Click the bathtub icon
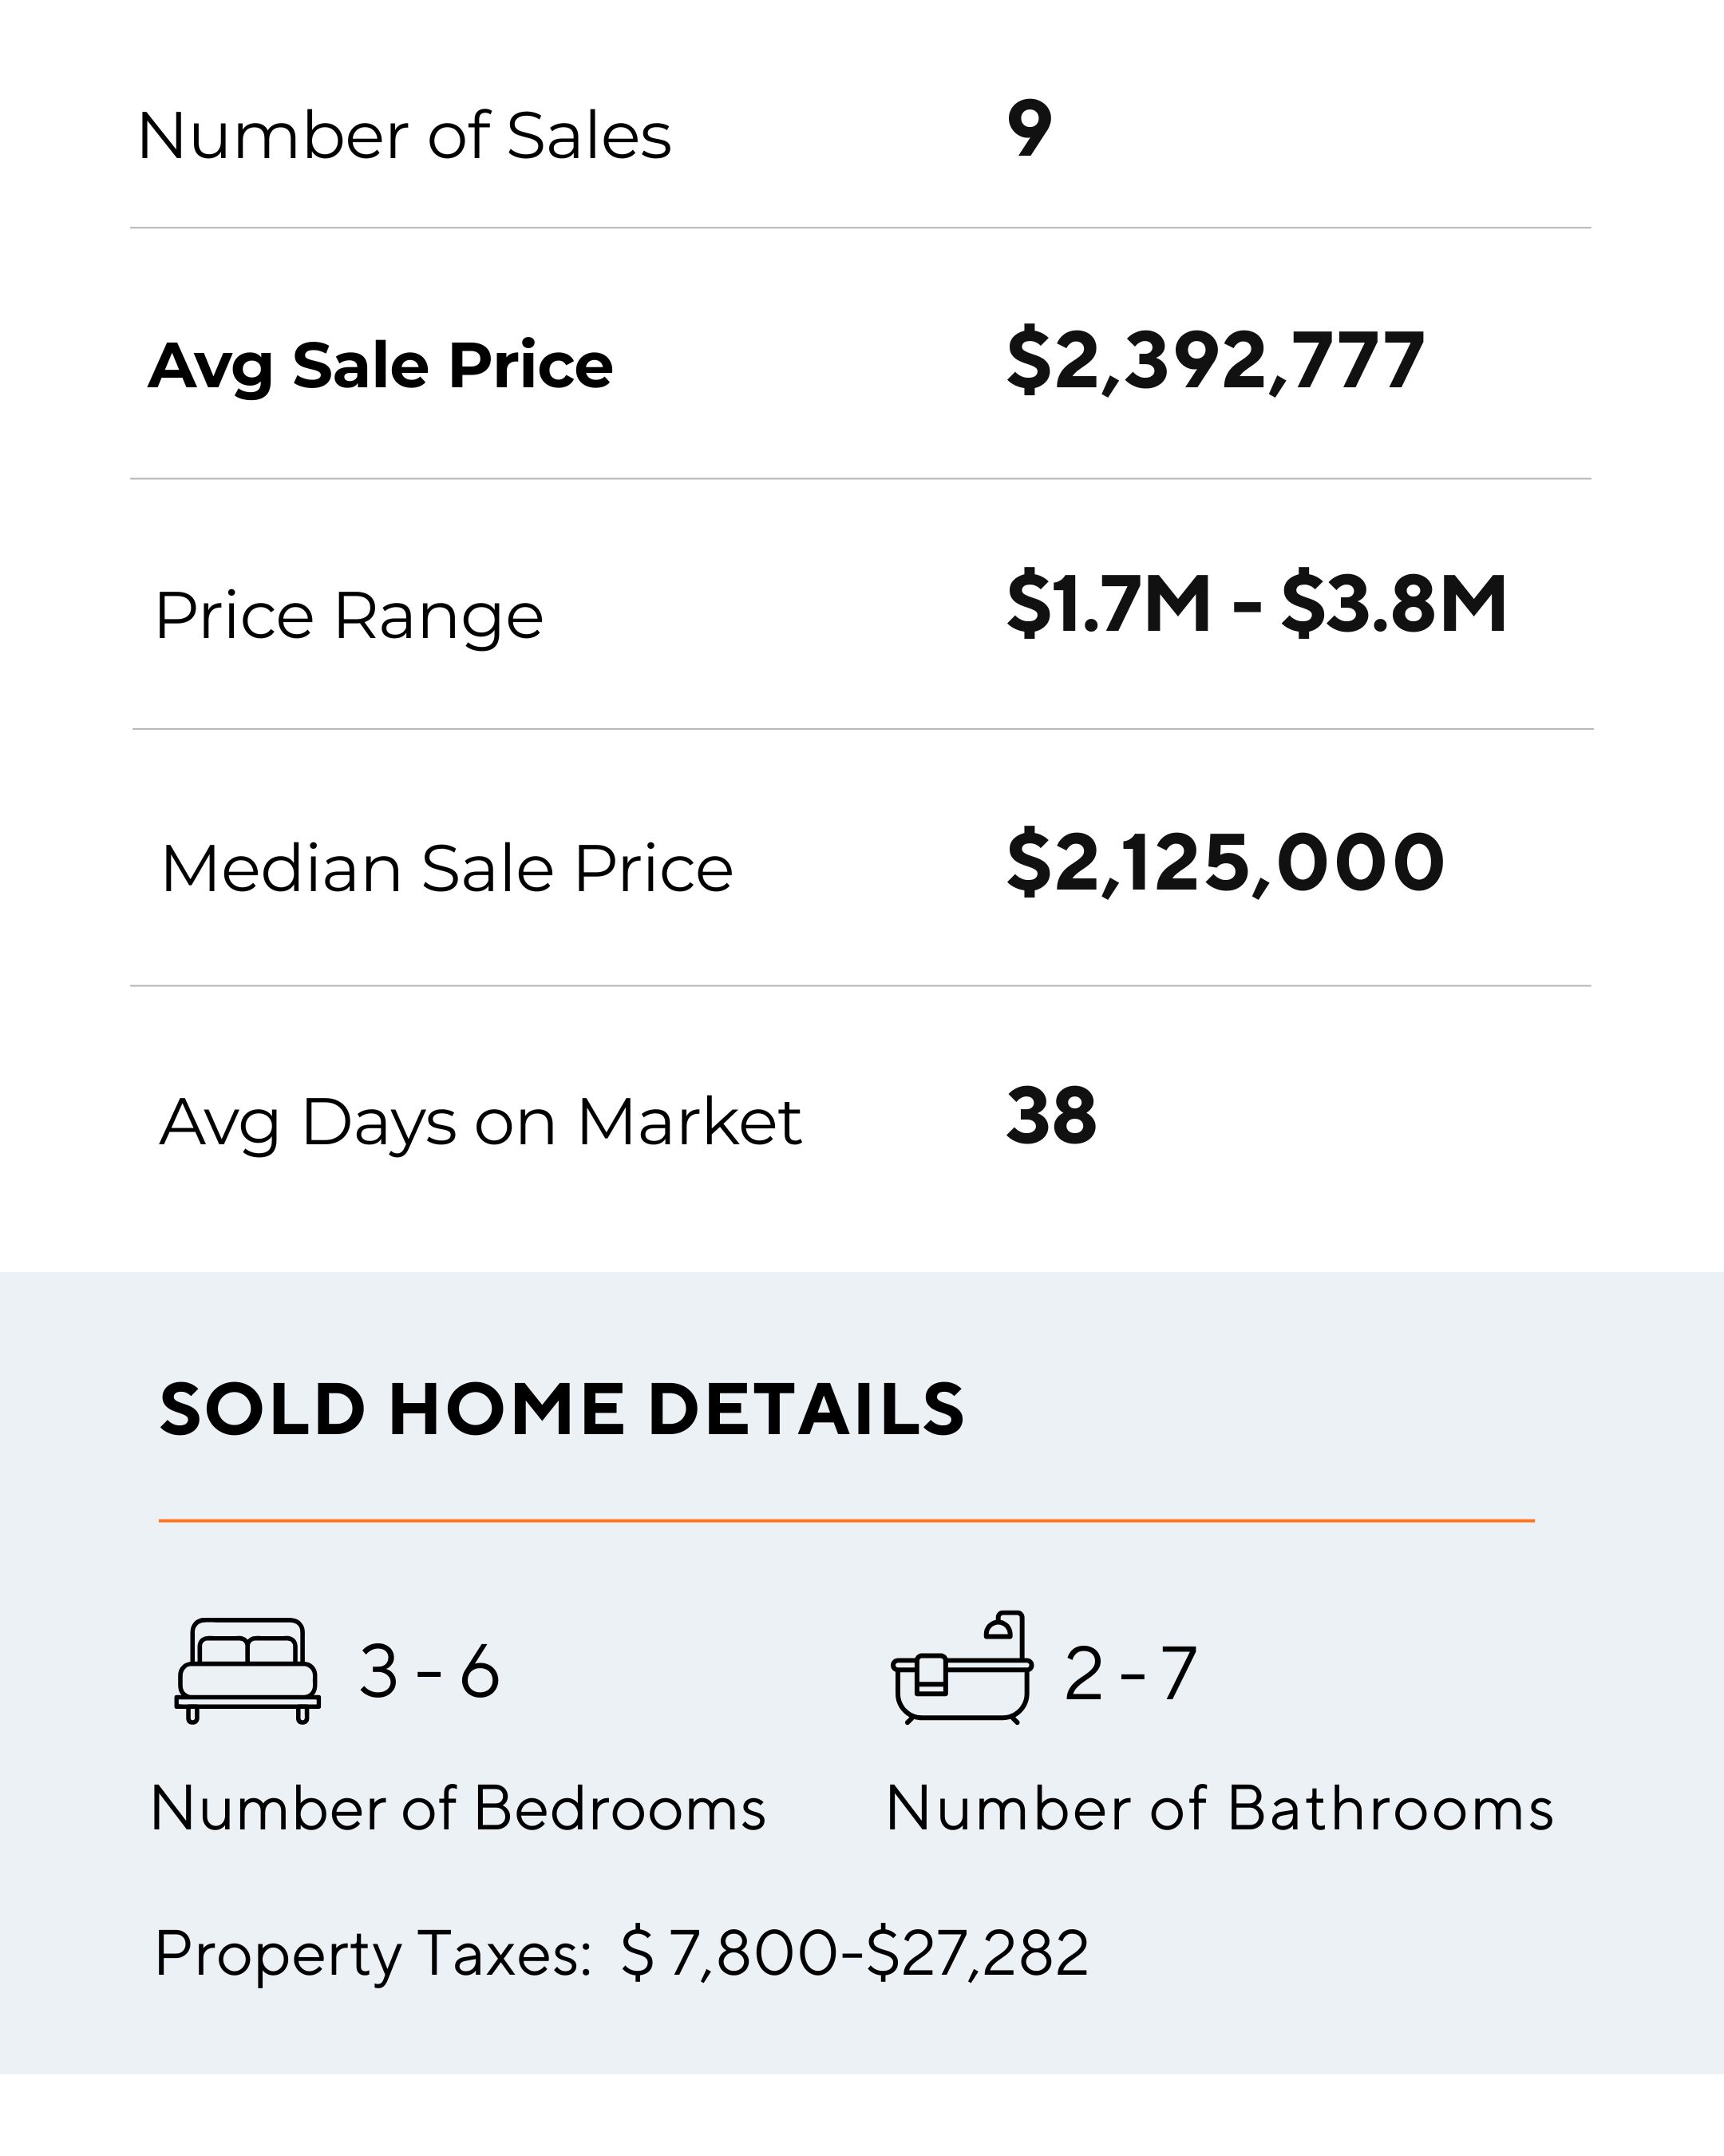 pos(962,1669)
